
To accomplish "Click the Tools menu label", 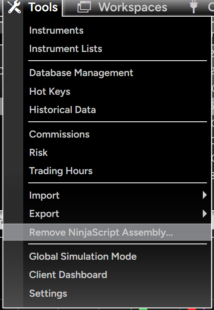I will tap(43, 7).
